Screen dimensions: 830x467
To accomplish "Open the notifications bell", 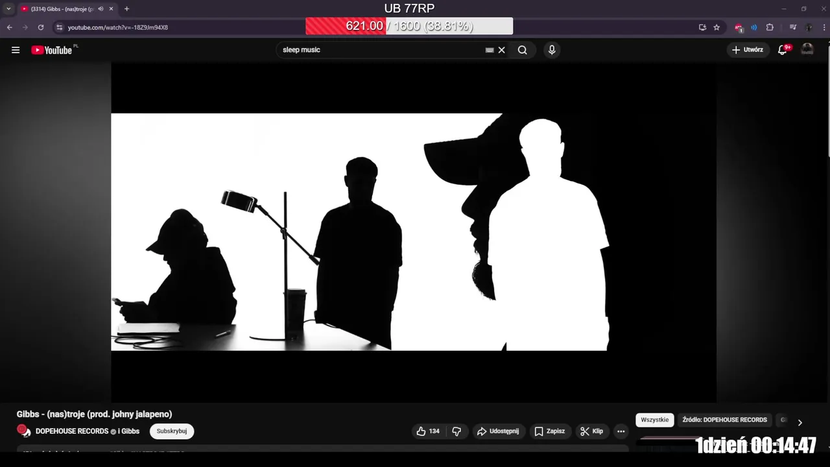I will (x=783, y=50).
